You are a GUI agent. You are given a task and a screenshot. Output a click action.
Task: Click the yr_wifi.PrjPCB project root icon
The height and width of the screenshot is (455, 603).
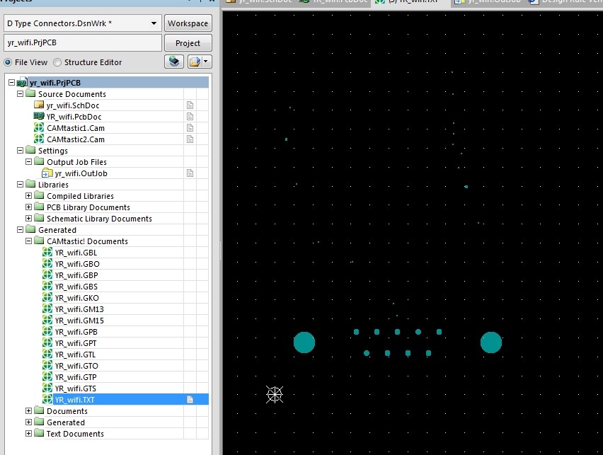[23, 82]
